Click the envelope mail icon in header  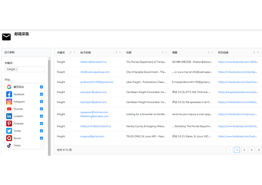[x=6, y=37]
